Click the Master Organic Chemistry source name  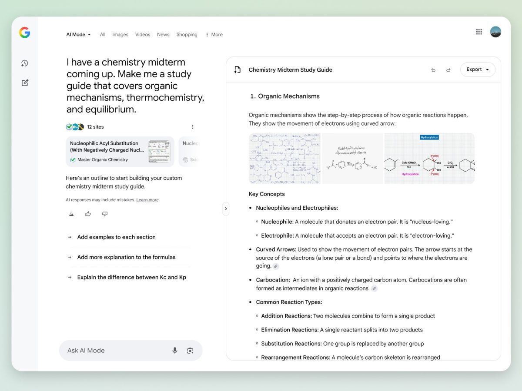(103, 160)
